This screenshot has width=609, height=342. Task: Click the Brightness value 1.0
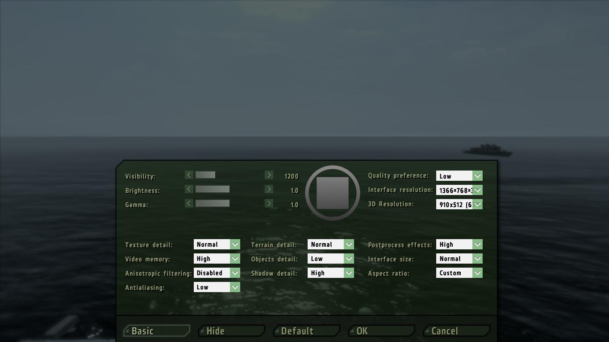click(x=294, y=191)
